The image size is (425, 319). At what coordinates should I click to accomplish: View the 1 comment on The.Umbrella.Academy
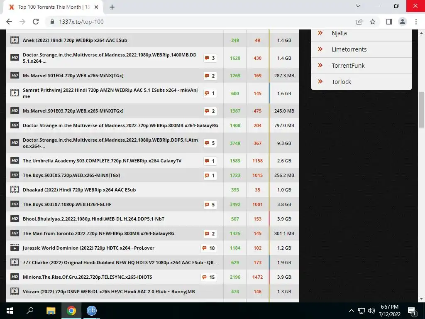coord(210,161)
